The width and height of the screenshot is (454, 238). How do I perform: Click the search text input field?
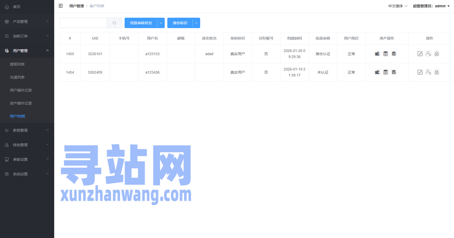83,23
